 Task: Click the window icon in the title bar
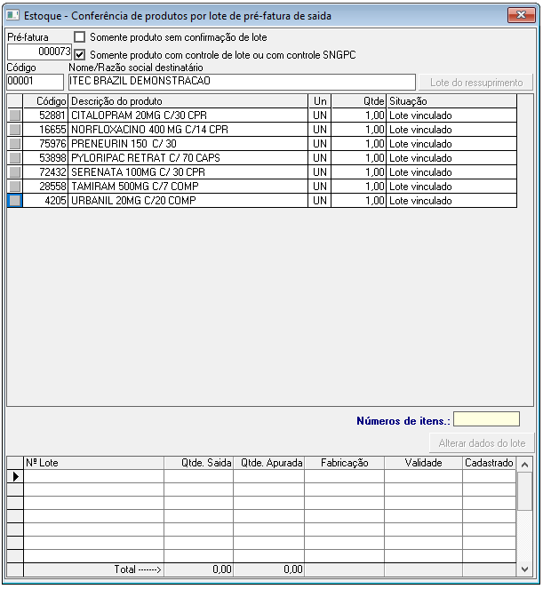click(12, 15)
